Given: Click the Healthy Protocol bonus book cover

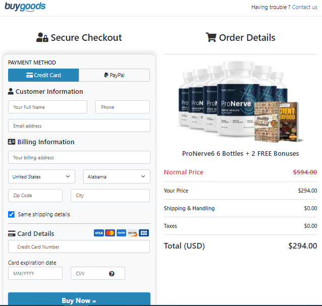Looking at the screenshot, I should click(267, 121).
